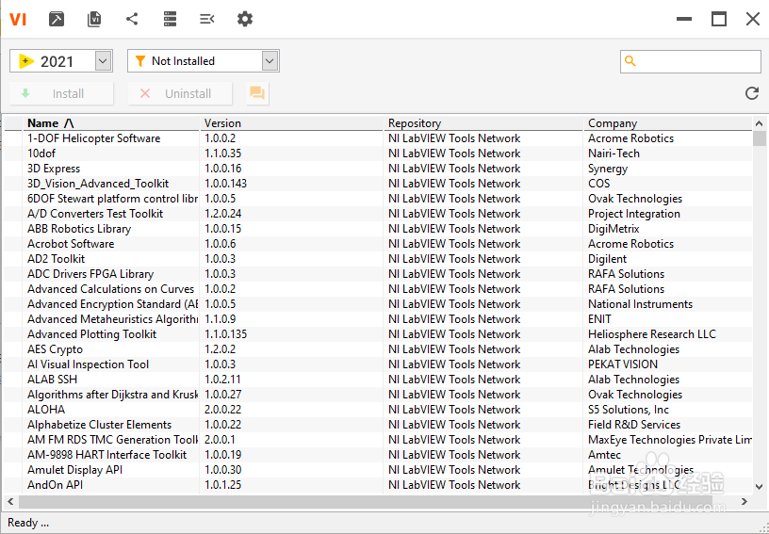Select the 10dof package row
Screen dimensions: 769x534
click(378, 154)
